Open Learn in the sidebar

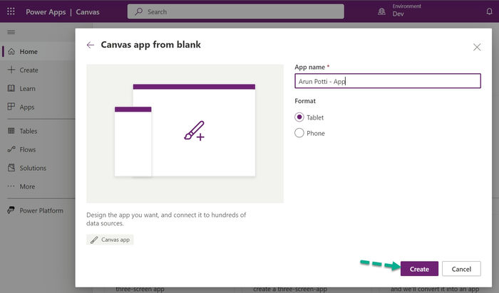click(38, 89)
